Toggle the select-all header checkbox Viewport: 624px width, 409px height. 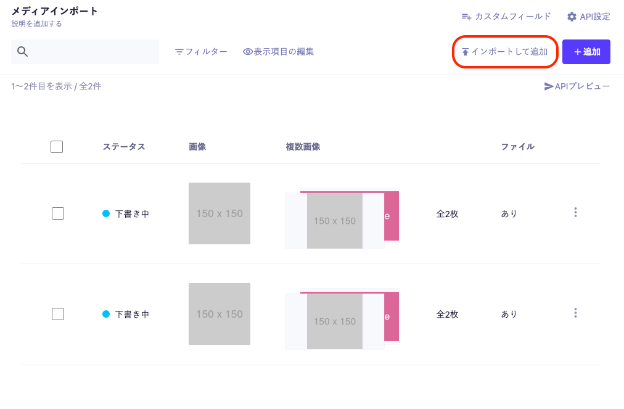57,147
